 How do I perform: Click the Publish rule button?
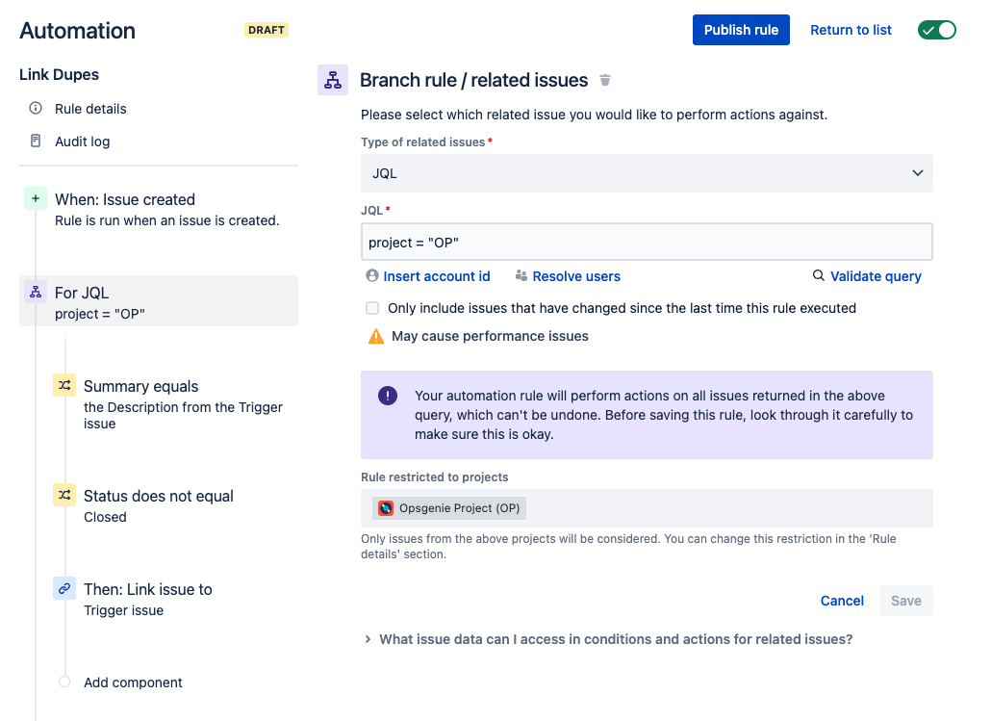[741, 30]
